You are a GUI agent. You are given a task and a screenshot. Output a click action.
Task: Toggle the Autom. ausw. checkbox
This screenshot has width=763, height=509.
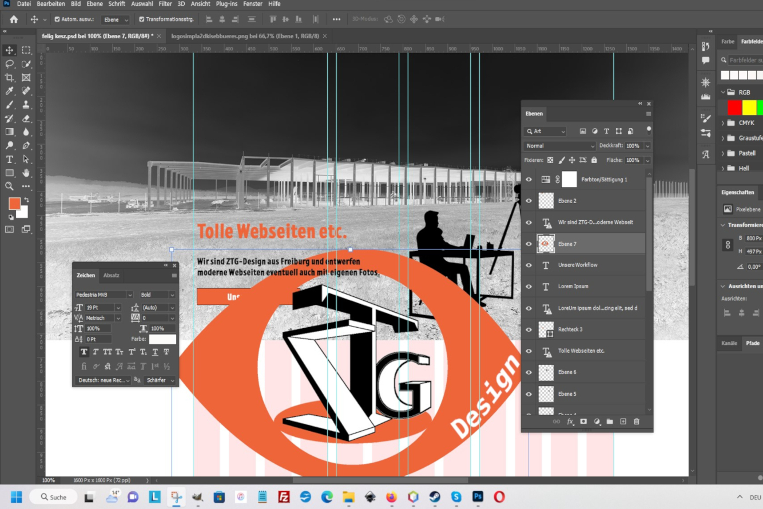coord(57,19)
